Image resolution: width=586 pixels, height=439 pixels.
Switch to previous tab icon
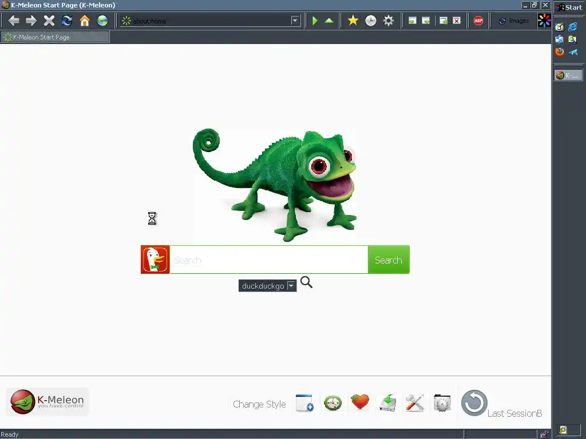point(412,21)
